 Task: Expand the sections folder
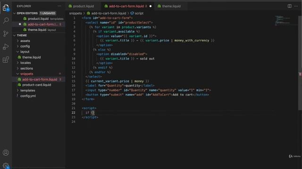[26, 68]
